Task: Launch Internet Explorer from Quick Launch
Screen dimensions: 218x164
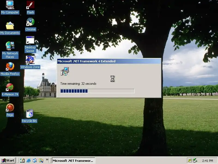Action: coord(29,160)
